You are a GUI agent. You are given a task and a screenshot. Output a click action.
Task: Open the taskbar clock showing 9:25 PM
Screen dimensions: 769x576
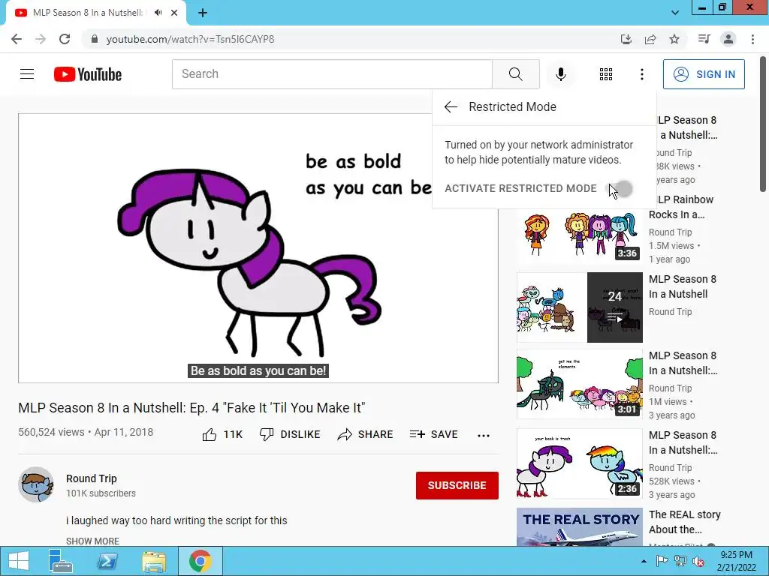pyautogui.click(x=736, y=561)
